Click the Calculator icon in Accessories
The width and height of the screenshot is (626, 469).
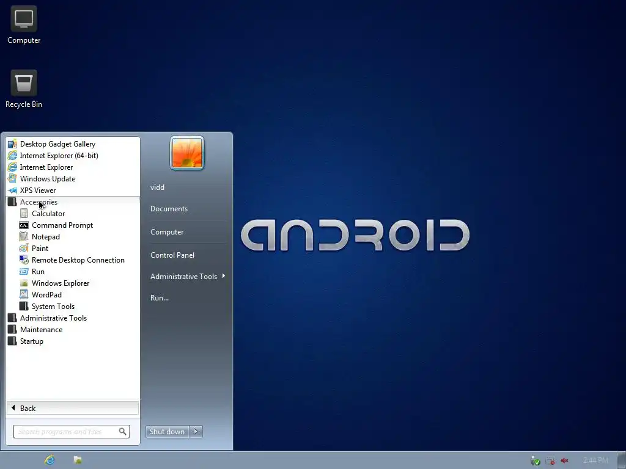pos(24,213)
